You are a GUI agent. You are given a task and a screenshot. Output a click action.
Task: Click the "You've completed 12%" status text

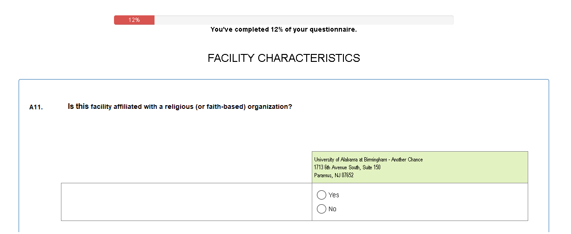pyautogui.click(x=283, y=29)
